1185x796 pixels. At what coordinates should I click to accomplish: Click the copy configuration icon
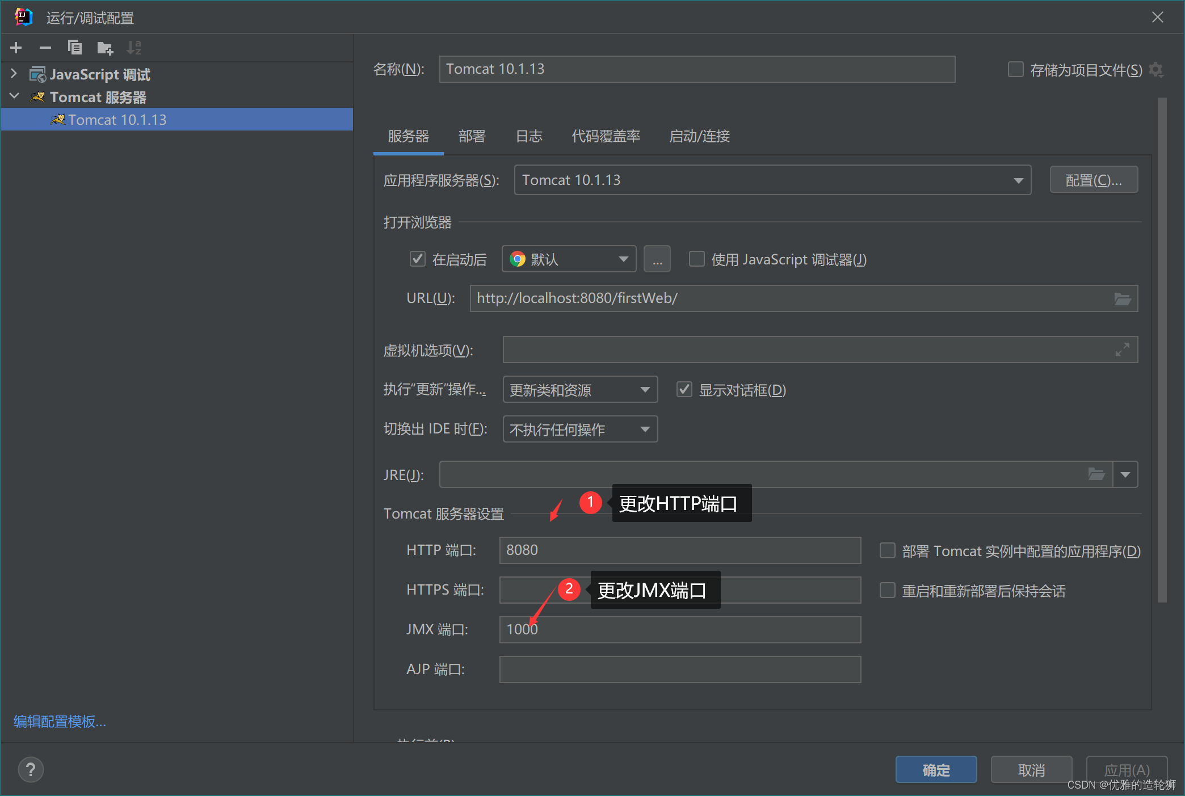(75, 48)
